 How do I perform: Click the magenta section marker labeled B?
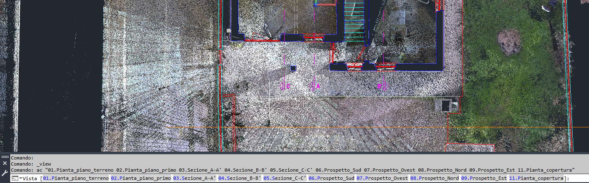click(382, 86)
